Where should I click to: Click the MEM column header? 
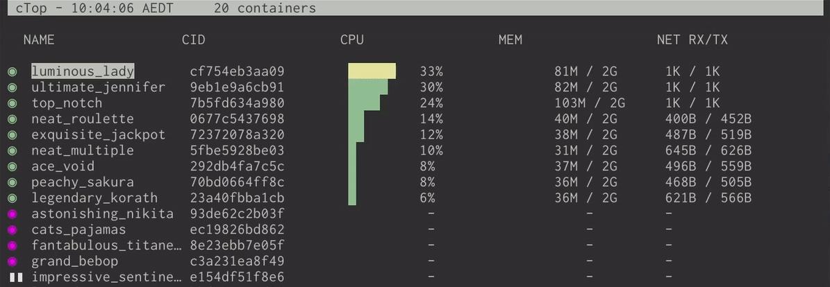[511, 40]
